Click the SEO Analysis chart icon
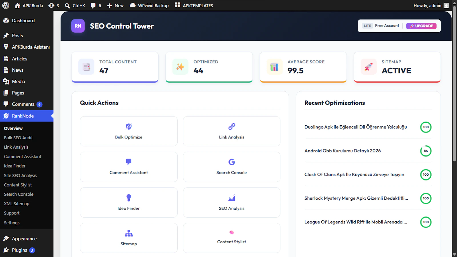 232,198
